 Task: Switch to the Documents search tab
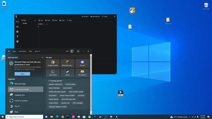click(23, 51)
